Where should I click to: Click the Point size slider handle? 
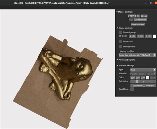(x=137, y=82)
